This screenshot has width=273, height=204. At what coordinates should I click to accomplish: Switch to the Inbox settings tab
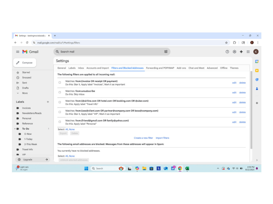(x=81, y=68)
